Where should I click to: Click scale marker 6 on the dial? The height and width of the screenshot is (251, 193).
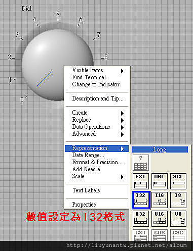(81, 19)
